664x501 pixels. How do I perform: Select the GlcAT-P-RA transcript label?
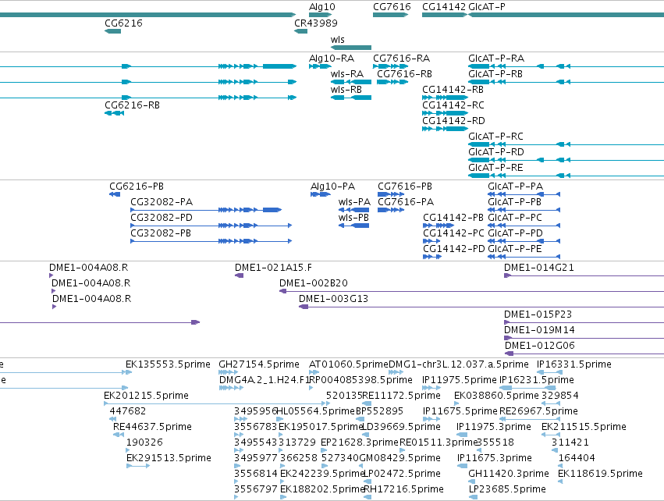tap(496, 58)
